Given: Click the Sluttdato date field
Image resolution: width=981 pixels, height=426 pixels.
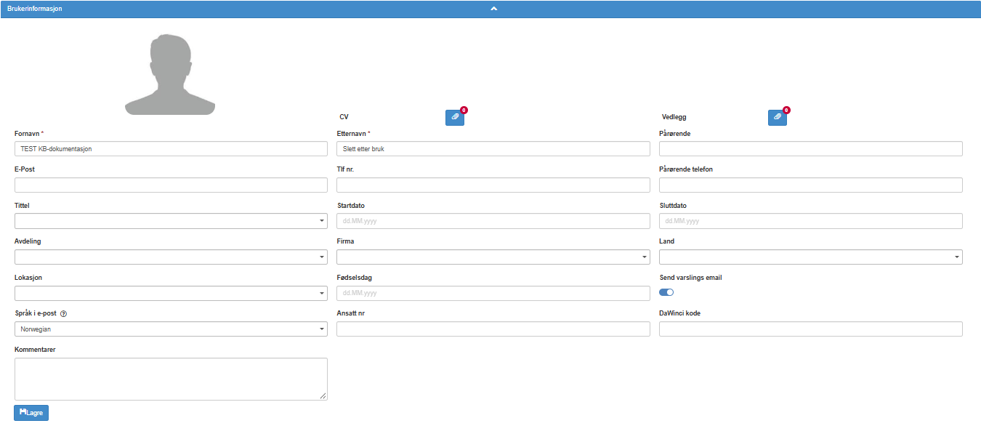Looking at the screenshot, I should [x=811, y=220].
